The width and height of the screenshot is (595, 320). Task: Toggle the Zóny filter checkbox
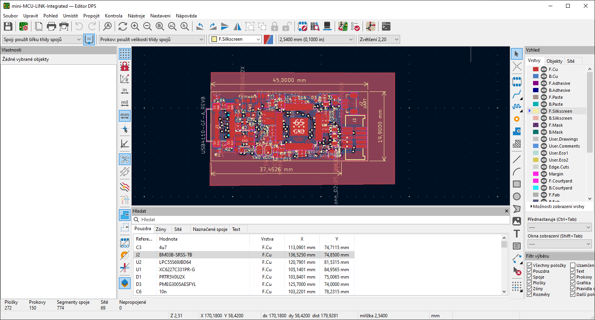click(530, 289)
